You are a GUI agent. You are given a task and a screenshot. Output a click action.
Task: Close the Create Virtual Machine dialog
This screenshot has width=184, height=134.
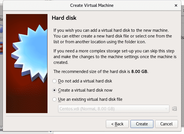(176, 5)
